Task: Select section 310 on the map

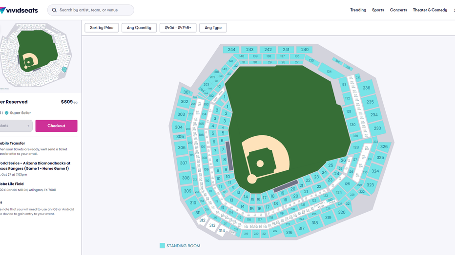Action: click(193, 203)
